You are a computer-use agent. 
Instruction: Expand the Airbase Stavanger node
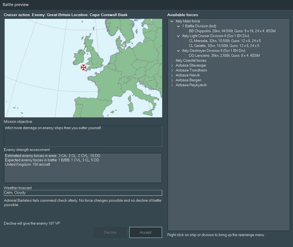172,66
